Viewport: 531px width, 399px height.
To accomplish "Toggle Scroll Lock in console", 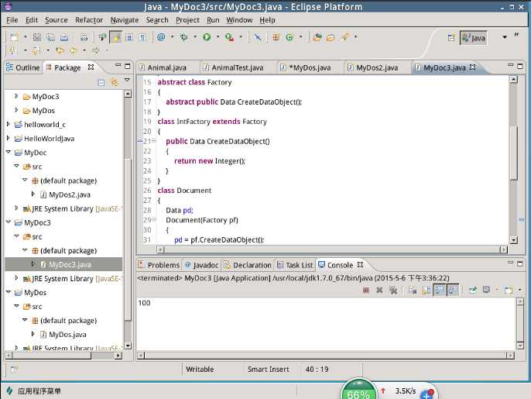I will tap(426, 291).
